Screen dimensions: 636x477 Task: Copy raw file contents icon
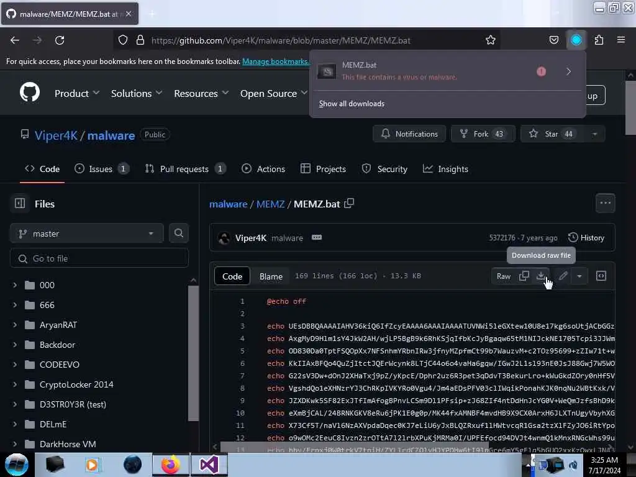[524, 276]
